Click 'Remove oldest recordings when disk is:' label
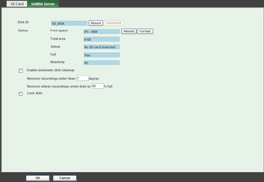 (59, 86)
